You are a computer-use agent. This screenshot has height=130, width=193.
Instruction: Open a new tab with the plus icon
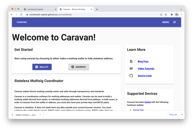tap(97, 9)
